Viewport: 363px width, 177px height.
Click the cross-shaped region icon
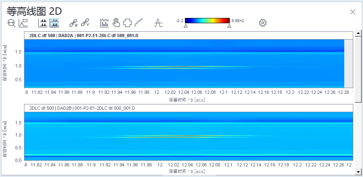point(128,23)
